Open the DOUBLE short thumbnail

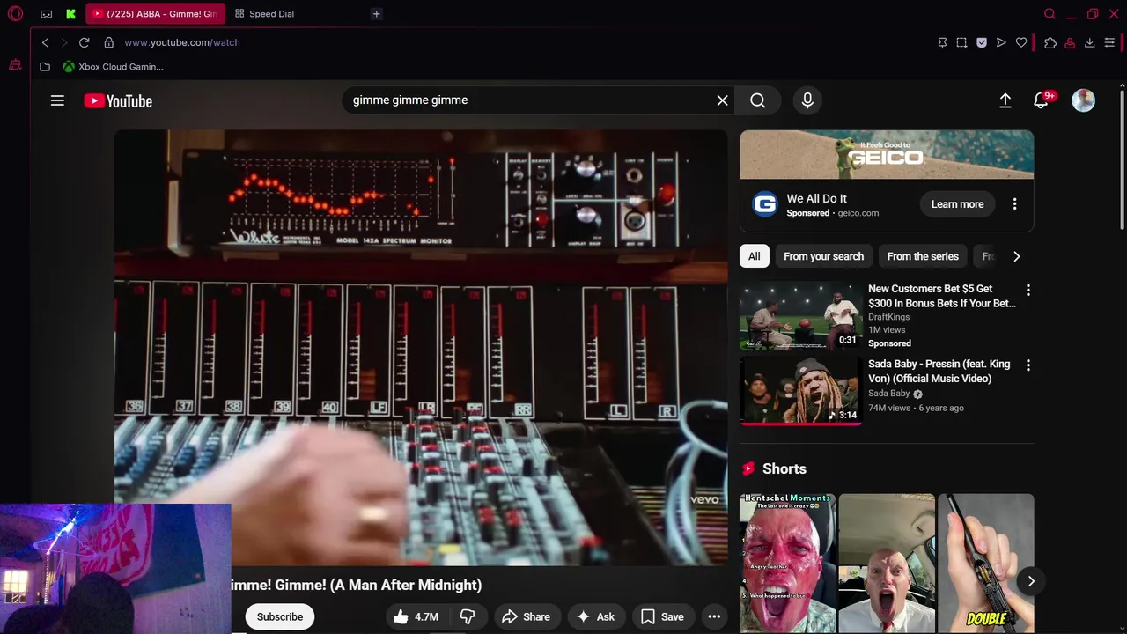point(986,564)
